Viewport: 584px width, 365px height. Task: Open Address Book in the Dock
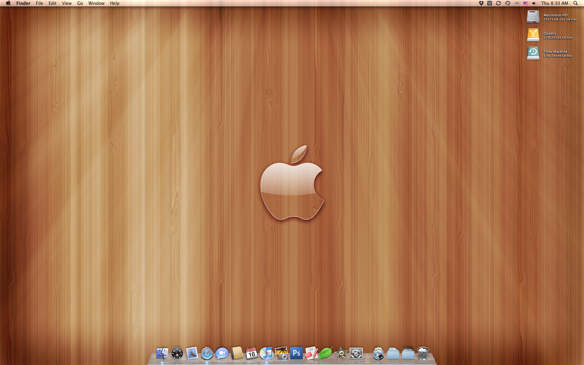pyautogui.click(x=237, y=353)
